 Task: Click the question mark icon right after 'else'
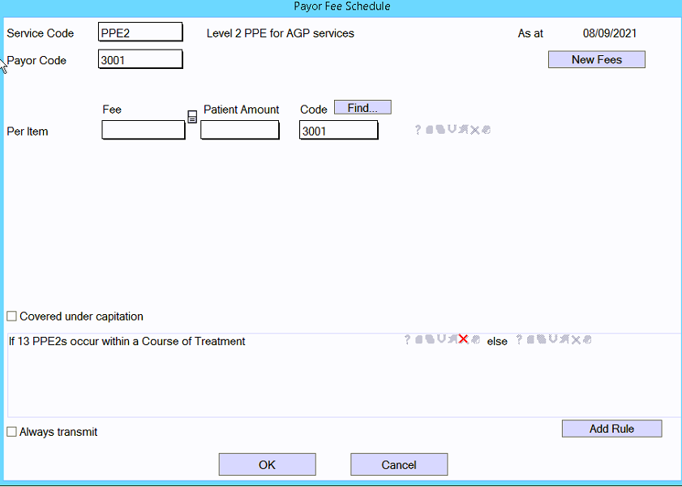[519, 340]
